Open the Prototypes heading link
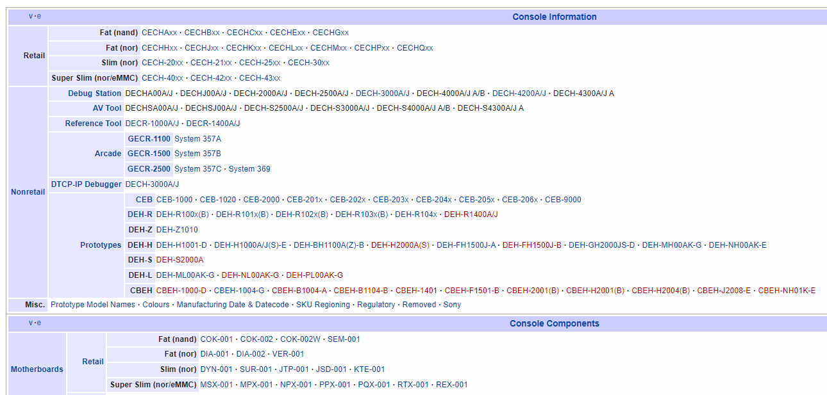 pos(101,245)
